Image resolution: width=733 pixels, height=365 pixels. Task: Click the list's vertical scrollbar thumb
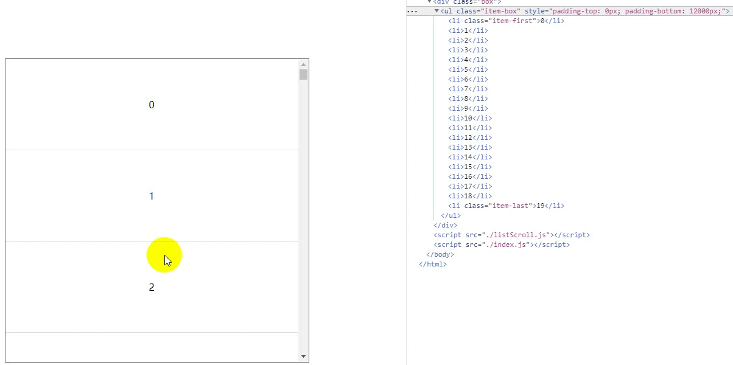[303, 75]
